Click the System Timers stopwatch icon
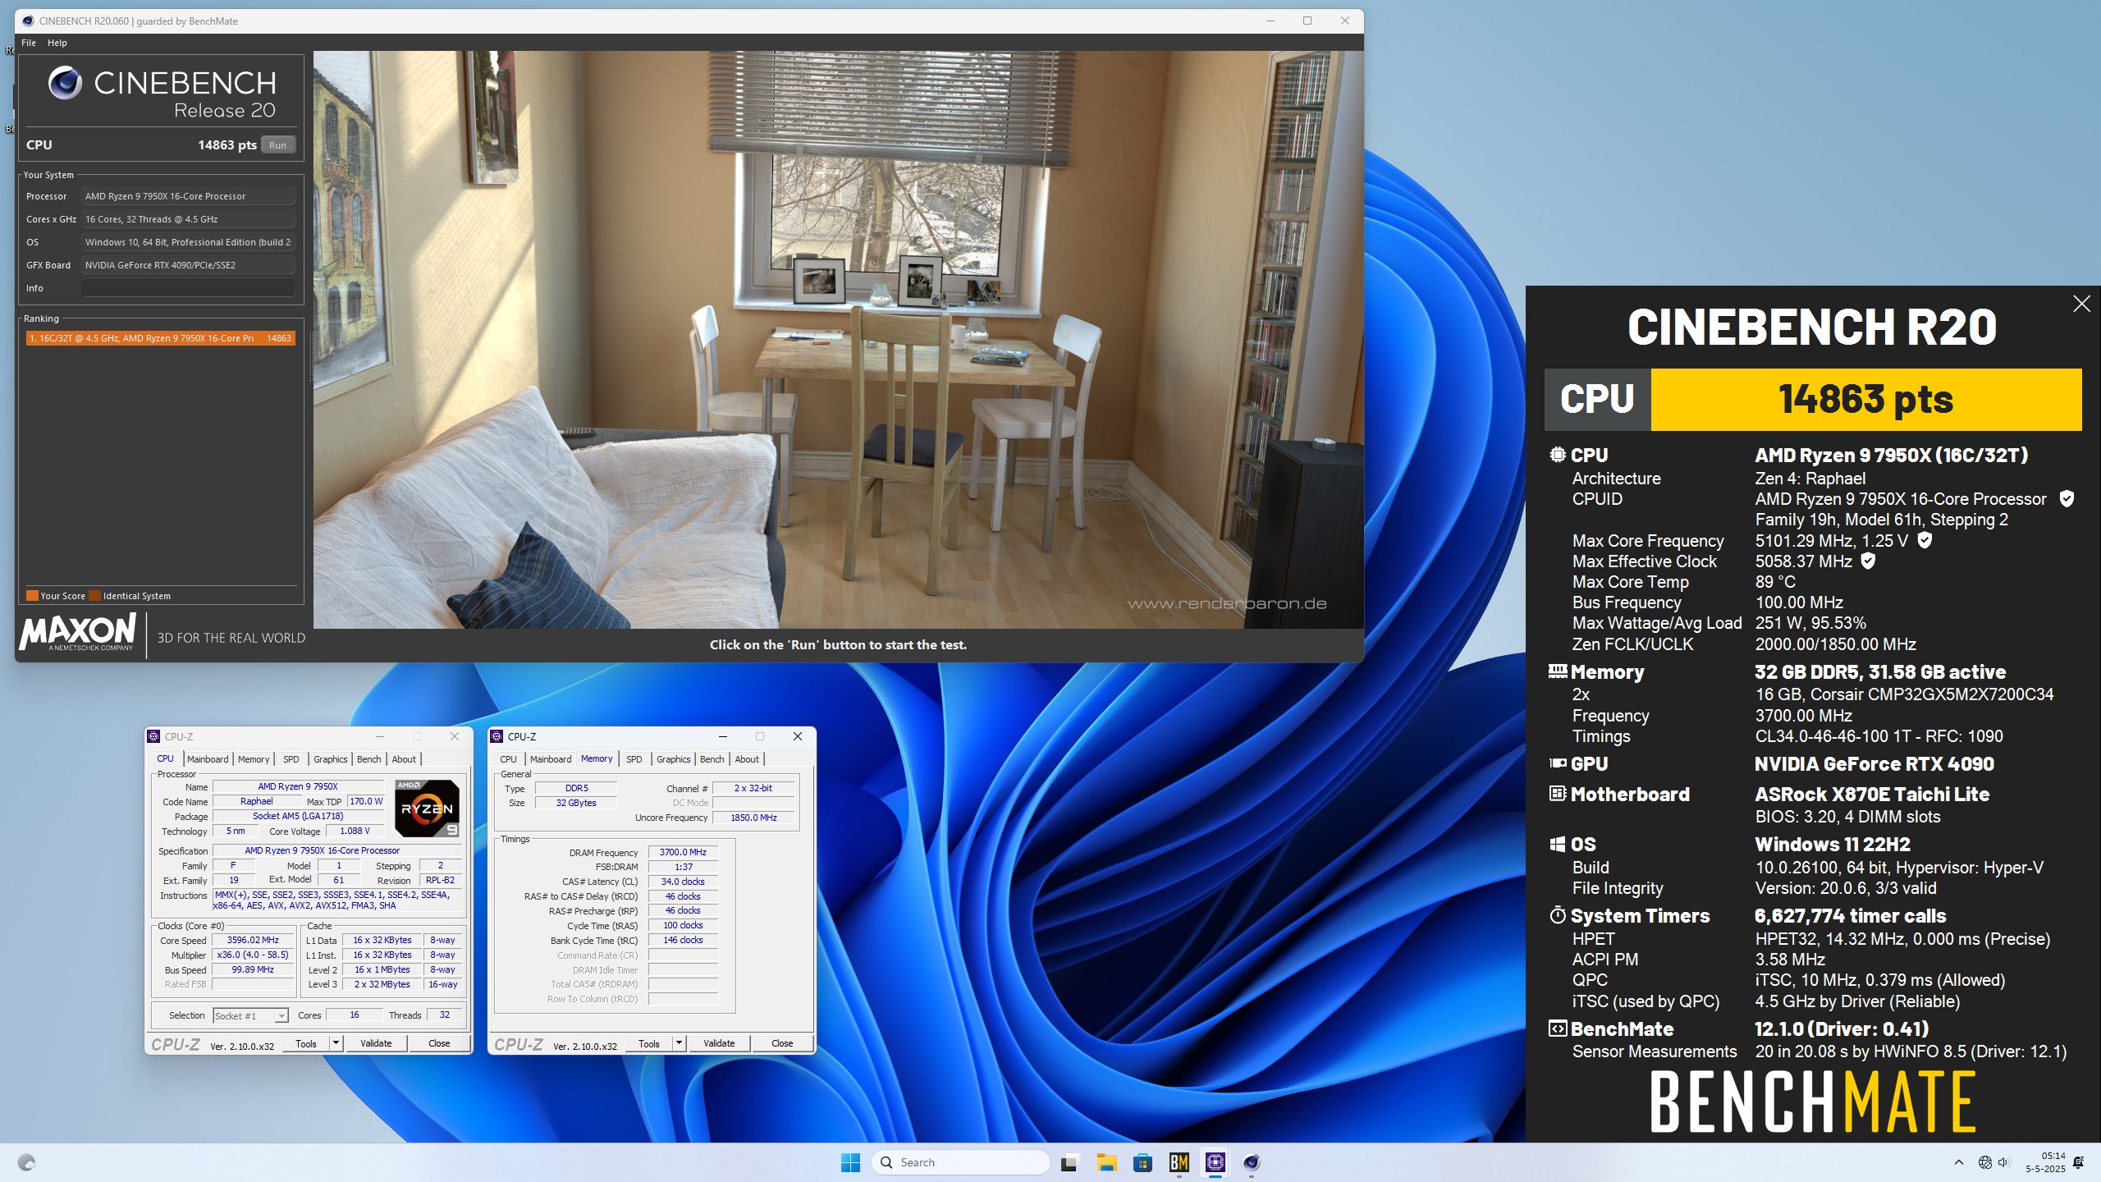 1557,915
